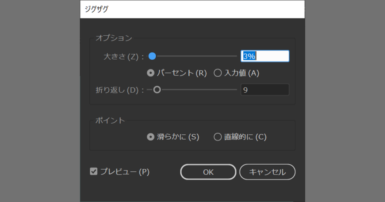Select the 滑らかに (S) point option
The width and height of the screenshot is (385, 202).
tap(151, 137)
